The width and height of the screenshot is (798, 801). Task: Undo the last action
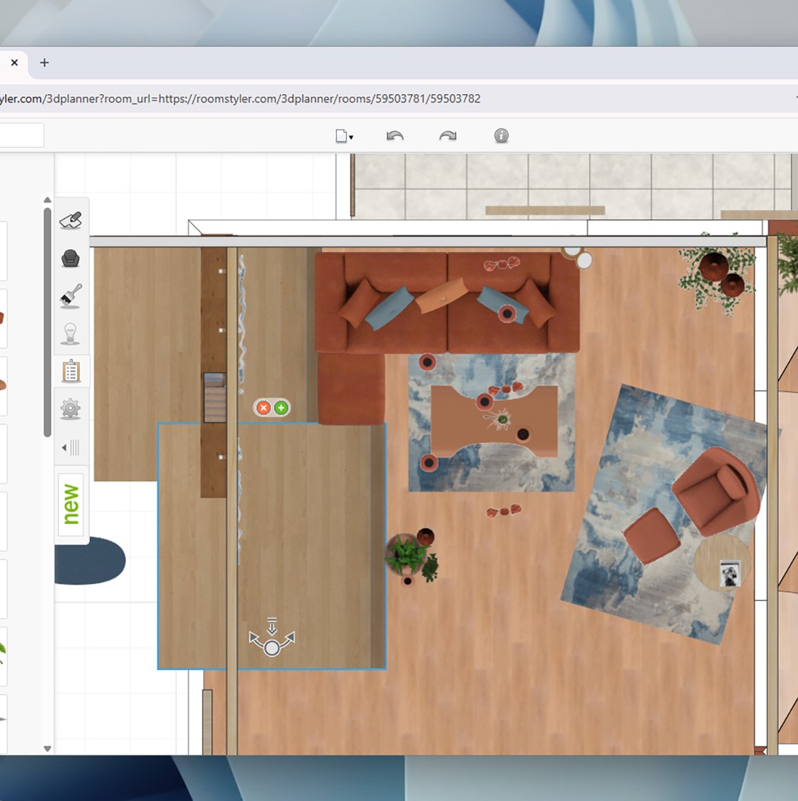click(x=395, y=136)
